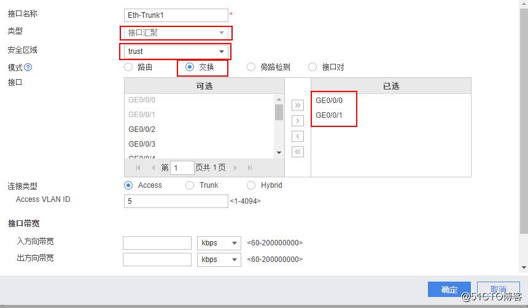Image resolution: width=528 pixels, height=308 pixels.
Task: Go to the first page of the interface list
Action: click(x=138, y=167)
